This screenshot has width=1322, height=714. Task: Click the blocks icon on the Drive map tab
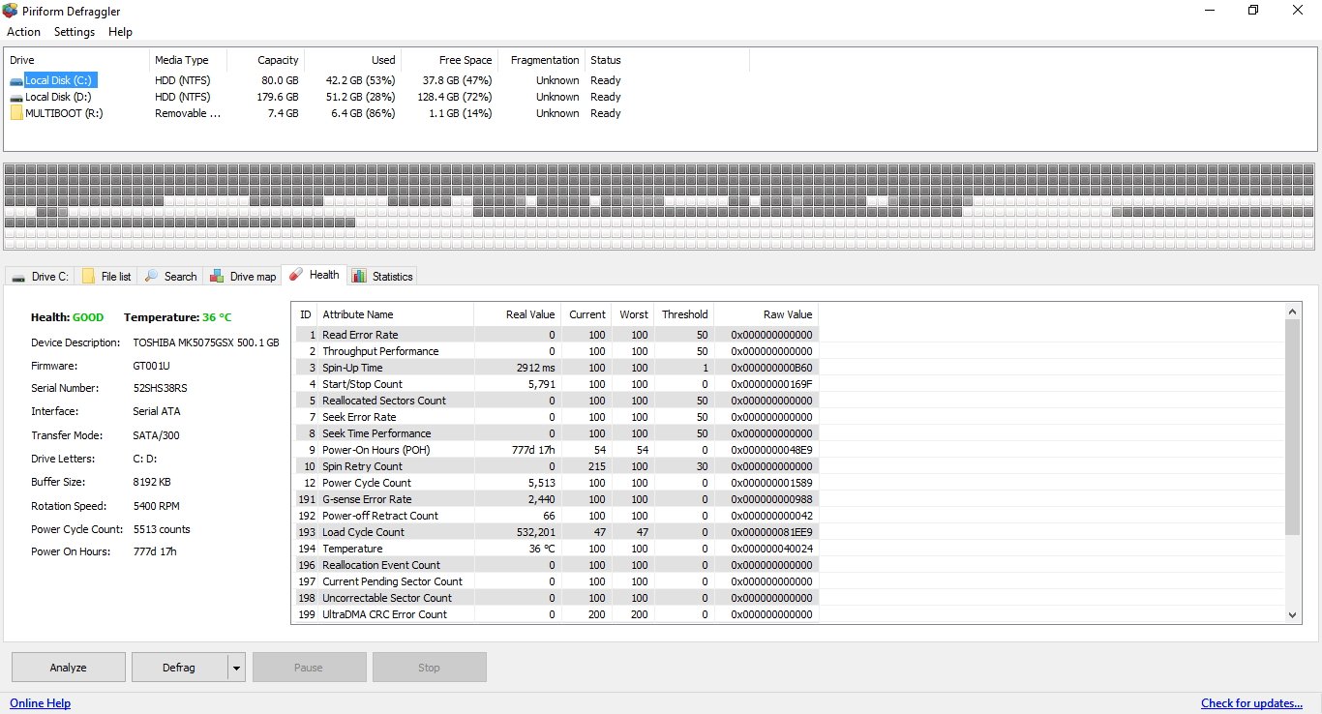217,276
